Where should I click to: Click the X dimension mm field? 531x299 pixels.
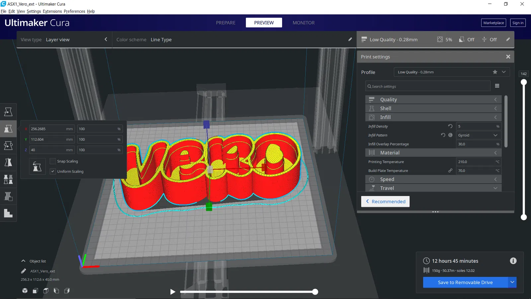click(x=52, y=129)
